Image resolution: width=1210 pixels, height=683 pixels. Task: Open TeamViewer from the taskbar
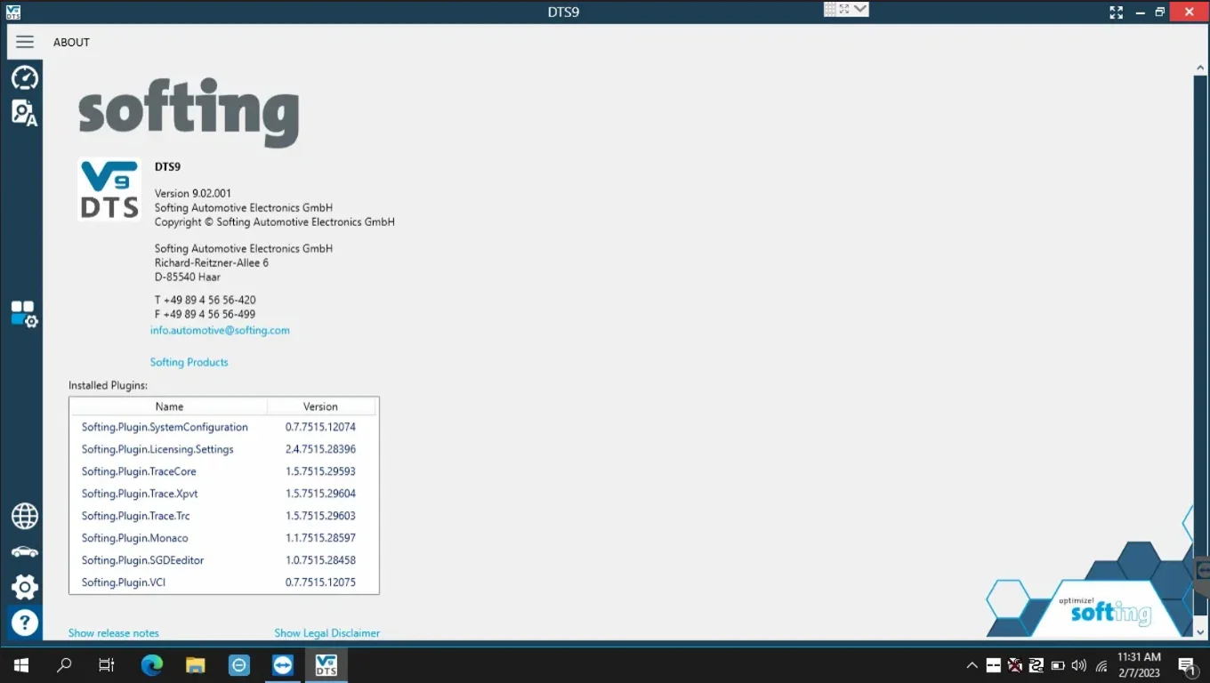[x=283, y=664]
